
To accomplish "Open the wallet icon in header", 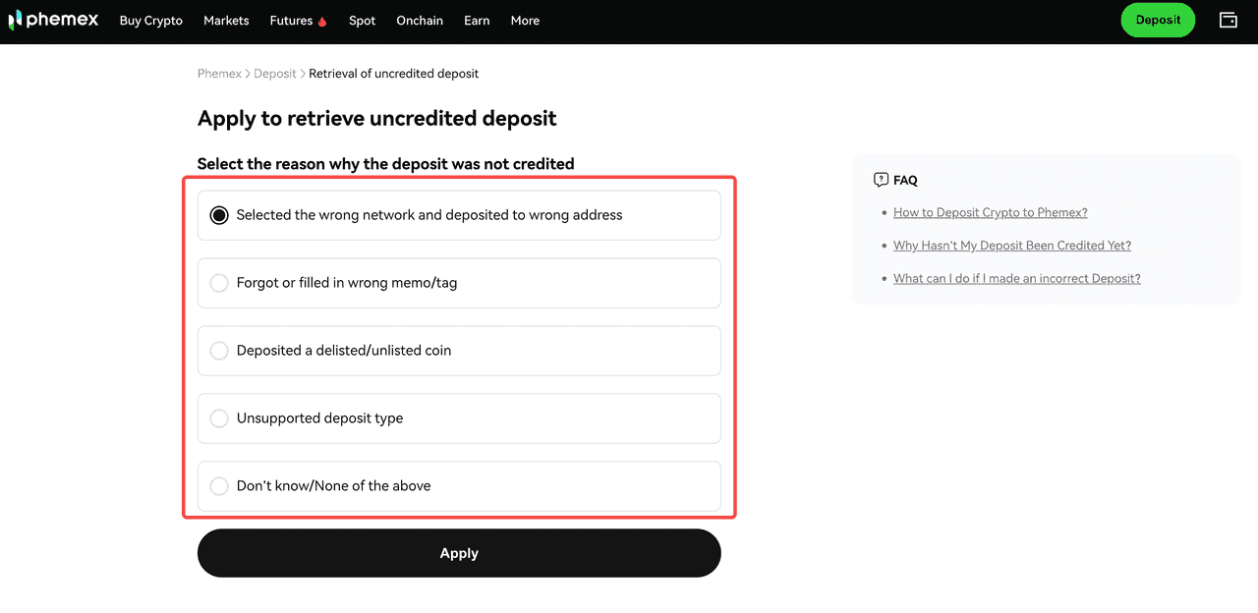I will pos(1228,21).
